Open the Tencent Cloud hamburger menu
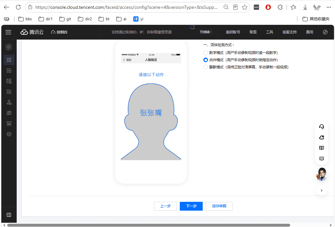This screenshot has width=335, height=227. [x=8, y=32]
